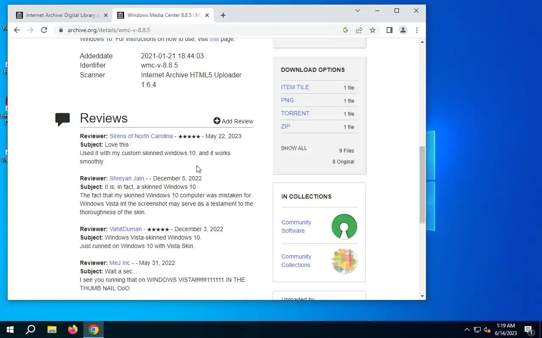The width and height of the screenshot is (542, 338).
Task: Click the identifier value 'wmc-v-8.8.5'
Action: [x=159, y=65]
